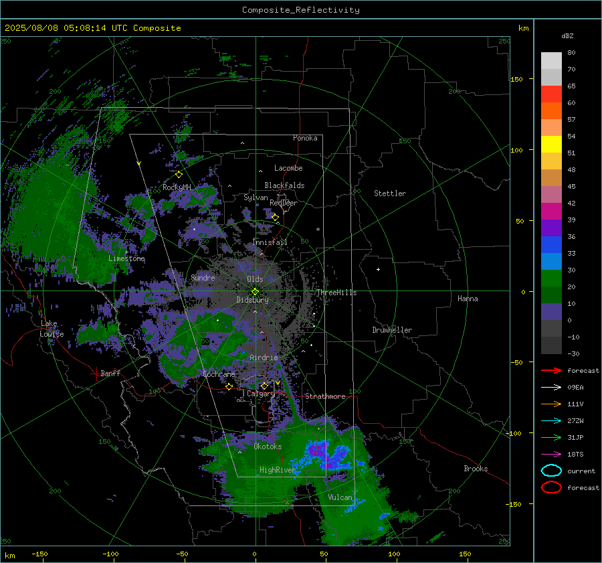Click the green 31JP arrow icon
This screenshot has height=563, width=602.
(551, 437)
